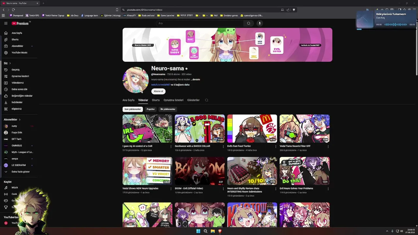Viewport: 418px width, 235px height.
Task: Switch to channel Shorts tab
Action: tap(156, 100)
